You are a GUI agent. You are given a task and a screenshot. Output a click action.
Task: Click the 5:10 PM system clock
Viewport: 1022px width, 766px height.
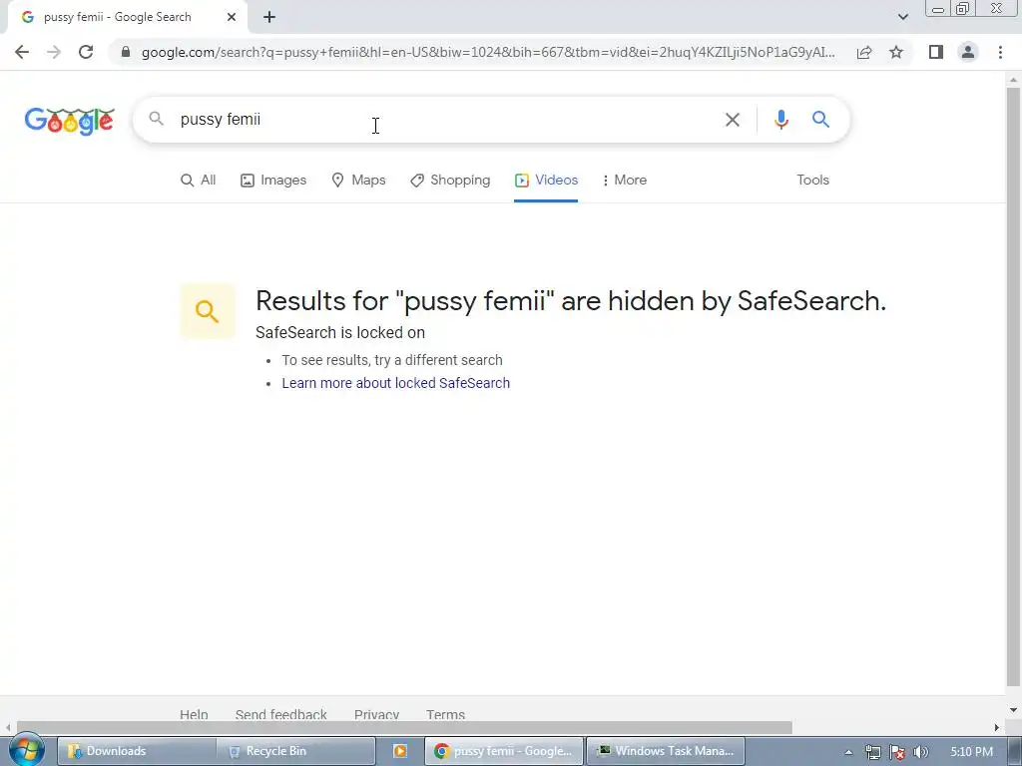click(971, 752)
